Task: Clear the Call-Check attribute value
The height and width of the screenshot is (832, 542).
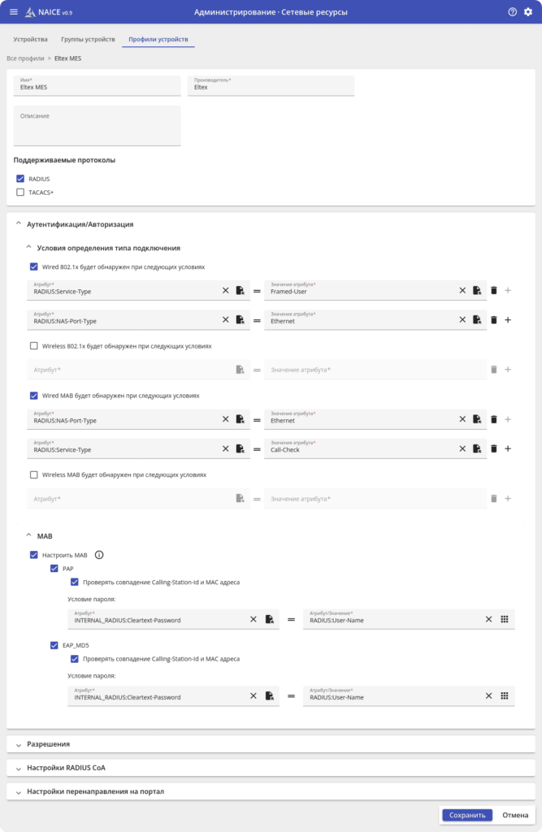Action: coord(462,448)
